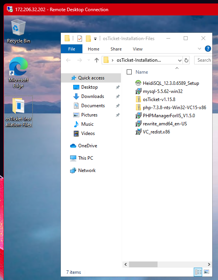Open Explorer help with the question mark
The image size is (218, 280).
208,49
